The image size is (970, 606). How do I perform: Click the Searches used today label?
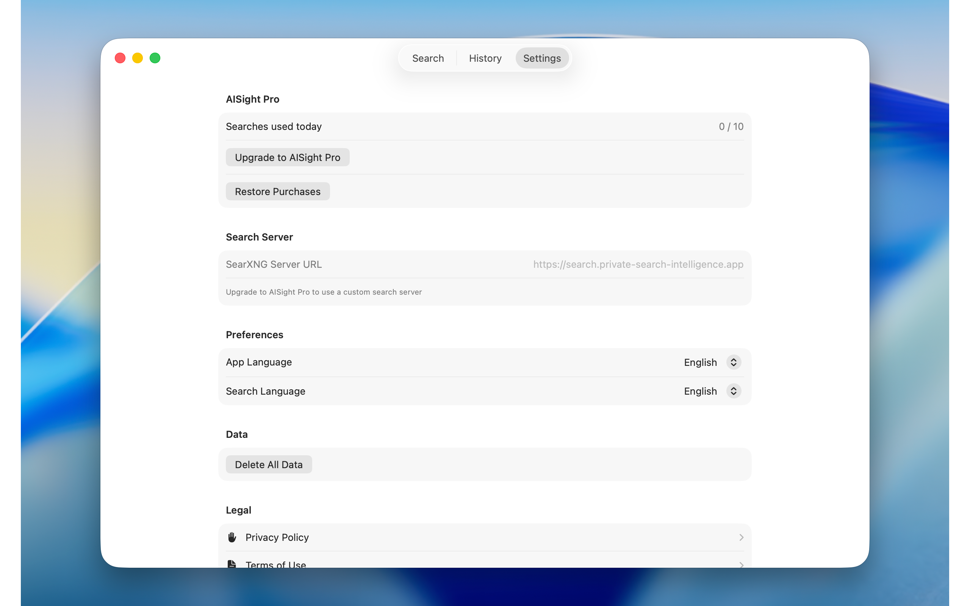point(274,127)
